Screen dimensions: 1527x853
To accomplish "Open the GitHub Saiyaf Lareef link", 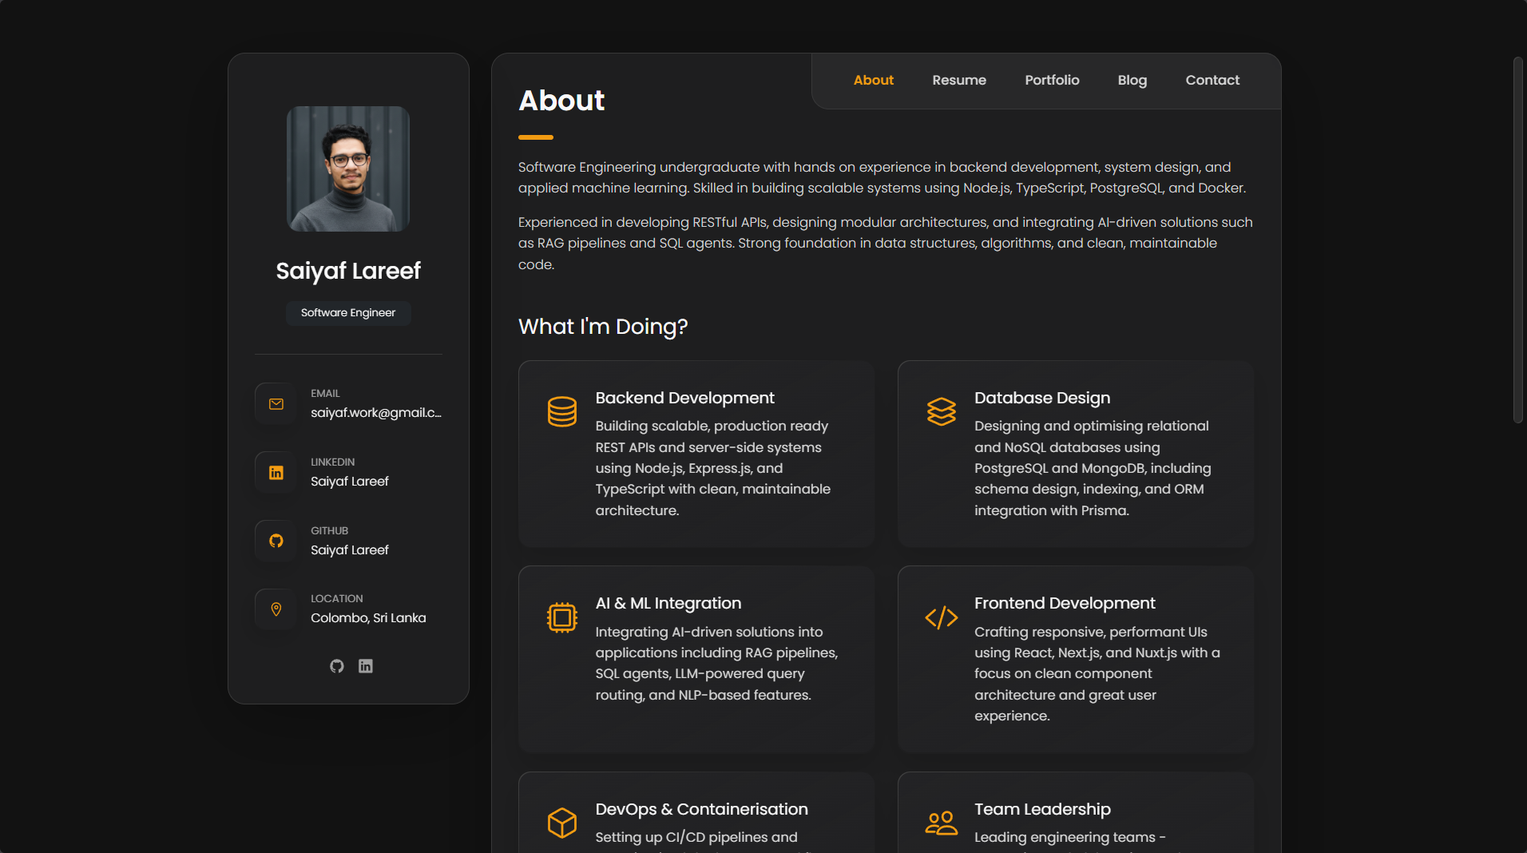I will click(x=349, y=550).
